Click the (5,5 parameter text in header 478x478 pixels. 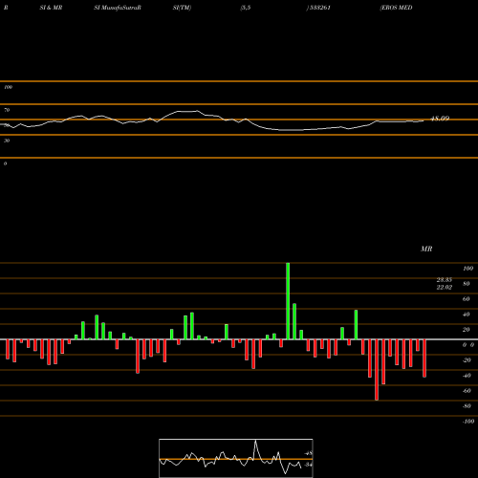(246, 8)
